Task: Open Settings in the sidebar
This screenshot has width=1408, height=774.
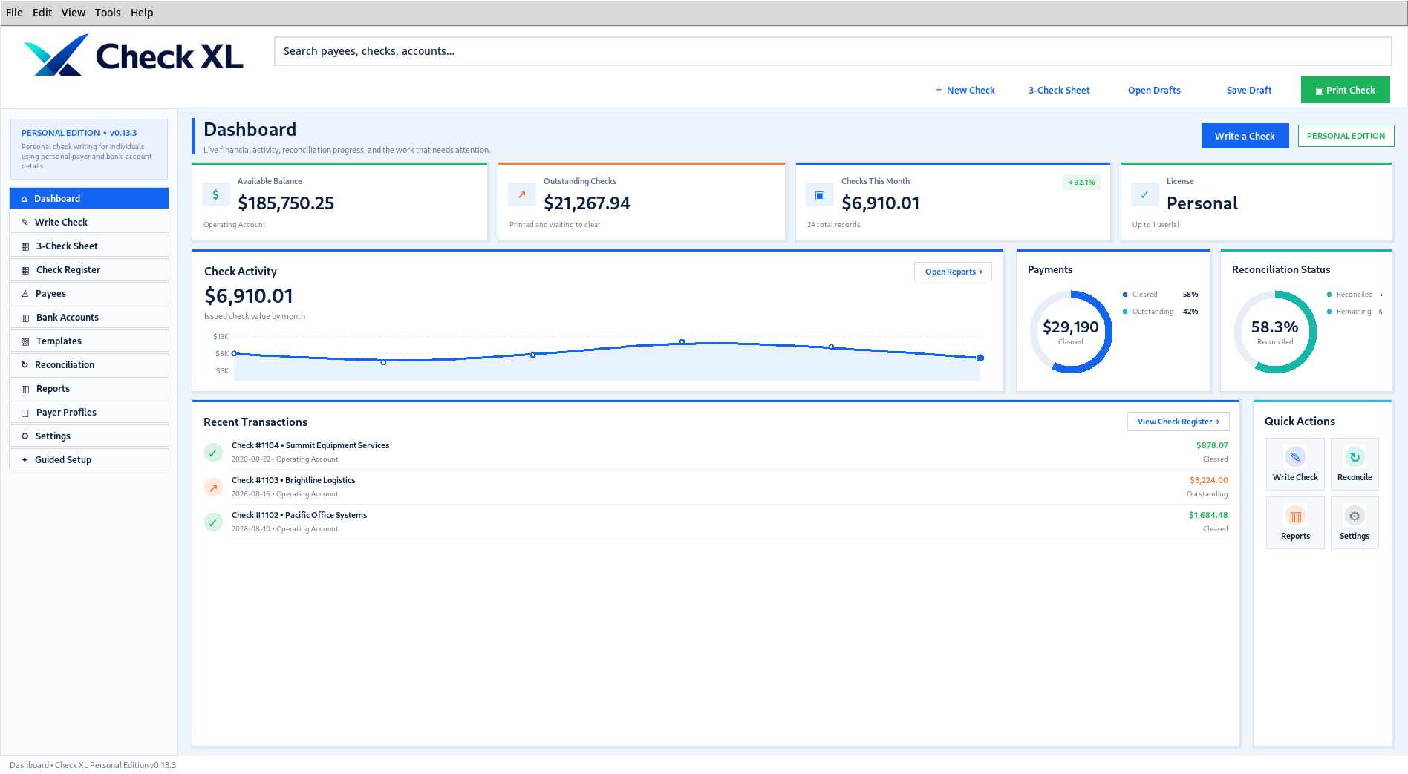Action: (x=89, y=436)
